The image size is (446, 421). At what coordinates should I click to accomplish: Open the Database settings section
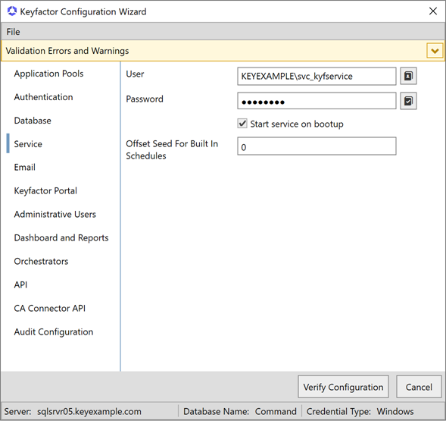[33, 121]
